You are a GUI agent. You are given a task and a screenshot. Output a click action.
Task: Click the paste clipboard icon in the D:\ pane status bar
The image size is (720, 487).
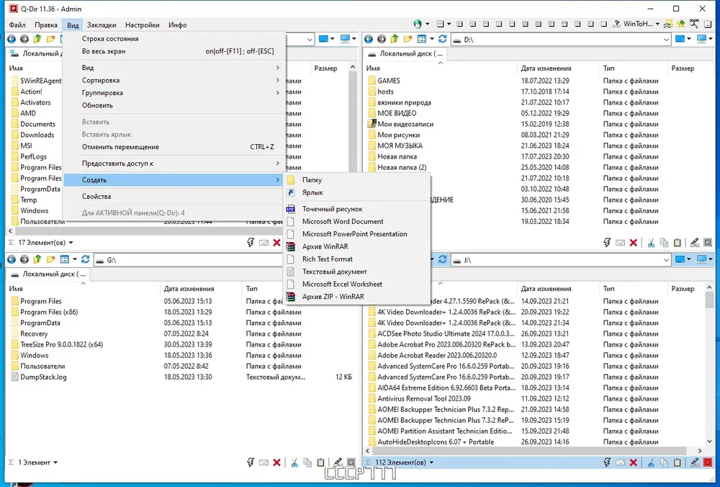pos(677,243)
